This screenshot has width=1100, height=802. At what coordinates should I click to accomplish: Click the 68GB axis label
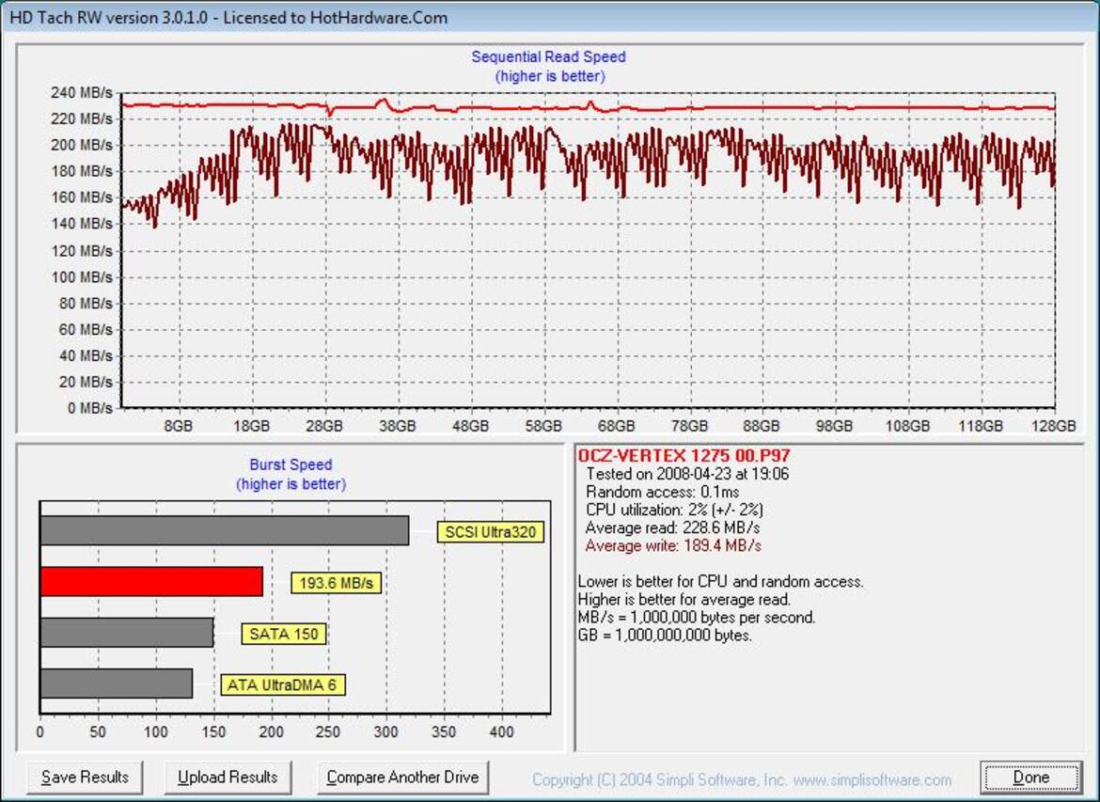[x=616, y=426]
